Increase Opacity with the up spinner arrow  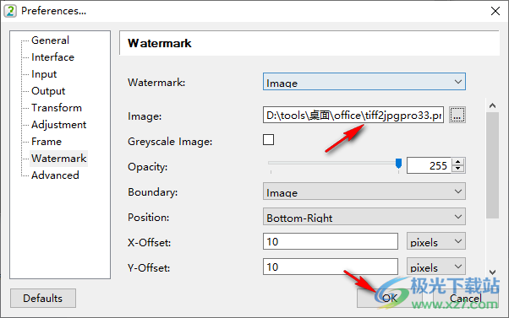[458, 162]
